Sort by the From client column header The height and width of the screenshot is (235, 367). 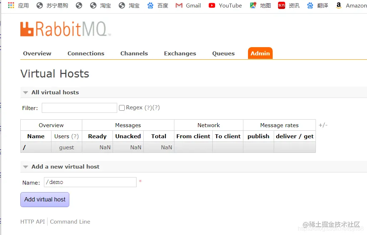point(193,136)
